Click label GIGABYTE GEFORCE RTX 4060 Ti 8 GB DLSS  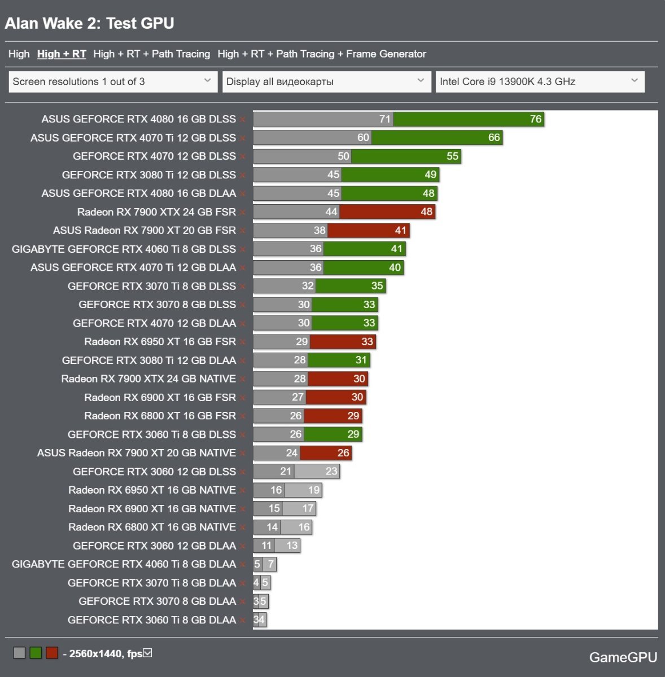124,249
